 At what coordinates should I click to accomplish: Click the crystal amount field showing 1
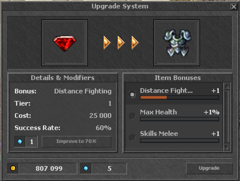point(32,142)
